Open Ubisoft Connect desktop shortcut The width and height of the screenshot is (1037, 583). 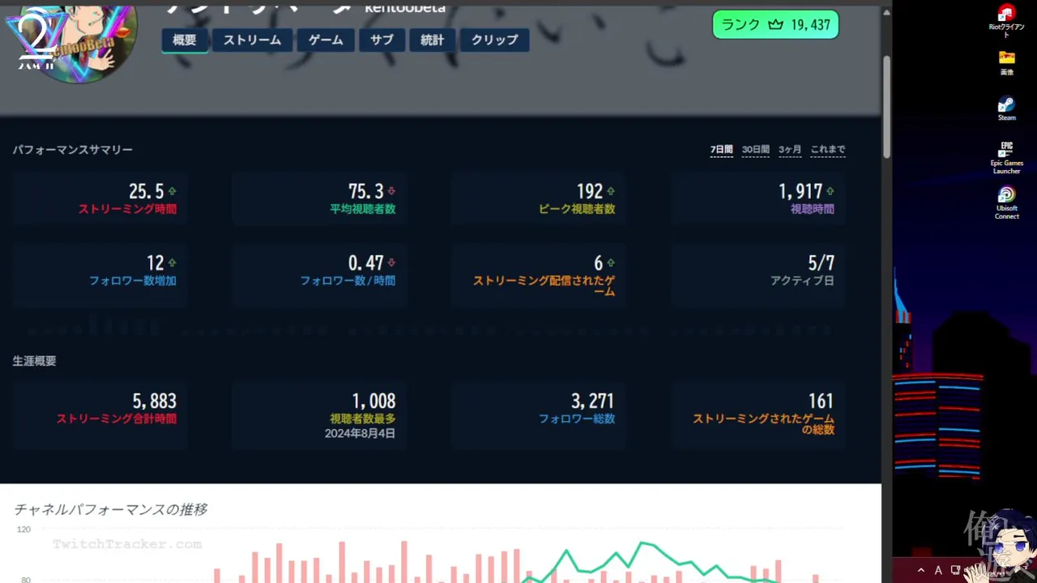(1006, 203)
